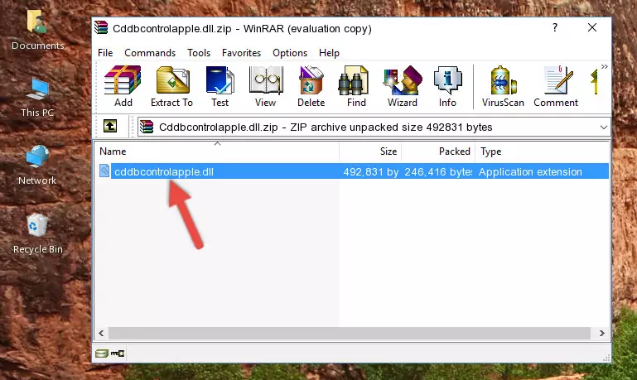
Task: Expand the archive path dropdown
Action: (x=604, y=127)
